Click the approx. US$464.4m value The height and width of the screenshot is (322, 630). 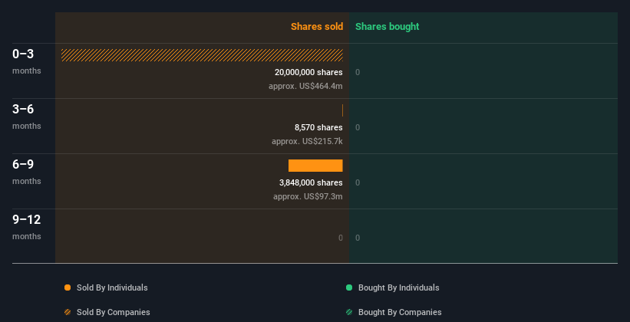coord(305,86)
